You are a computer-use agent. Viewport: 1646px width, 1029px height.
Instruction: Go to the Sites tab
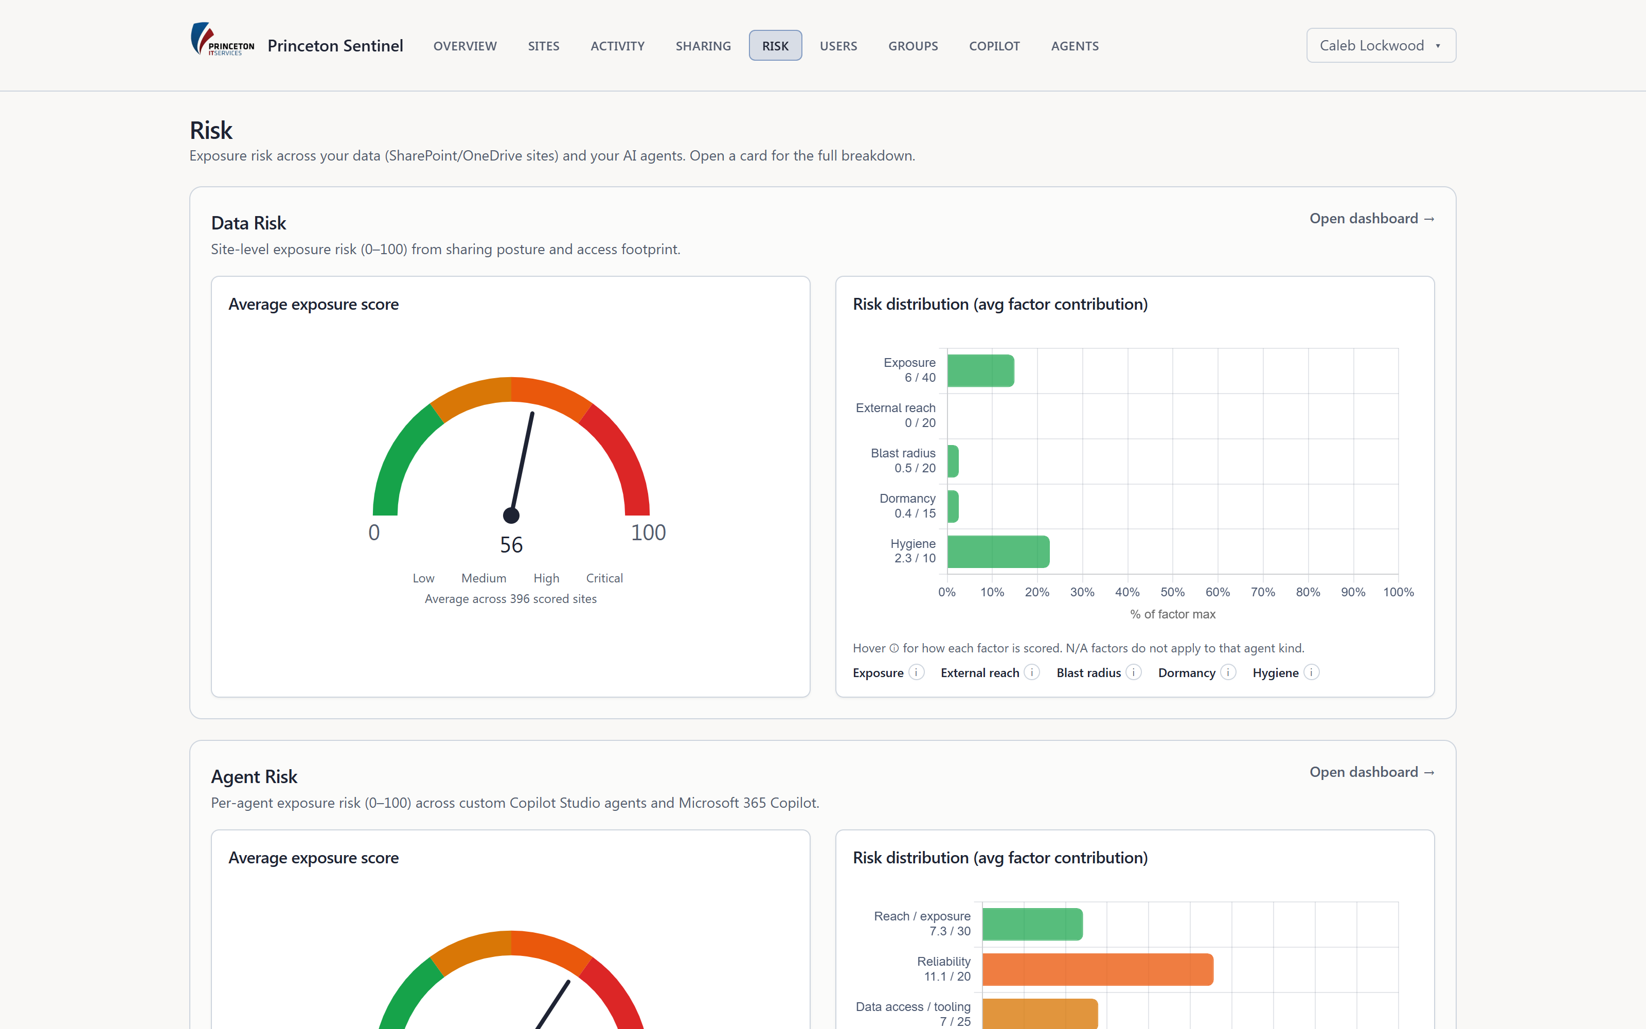click(x=544, y=46)
